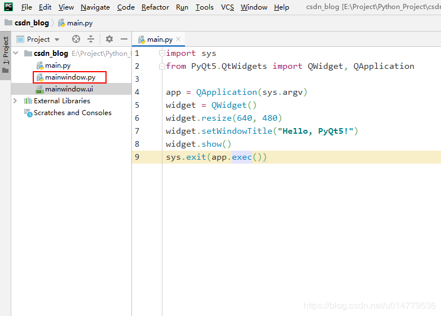Click the External Libraries bars icon
Viewport: 441px width, 316px height.
[x=28, y=101]
